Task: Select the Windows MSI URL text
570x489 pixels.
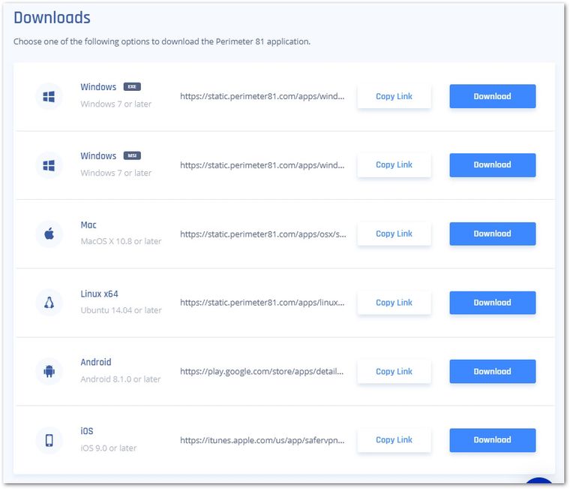Action: tap(262, 165)
